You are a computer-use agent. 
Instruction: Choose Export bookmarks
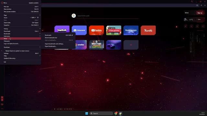pos(59,46)
